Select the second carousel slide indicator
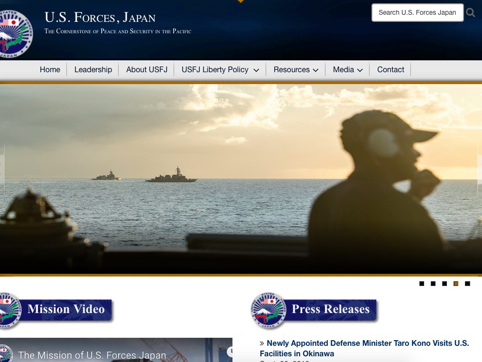482x362 pixels. (x=433, y=284)
